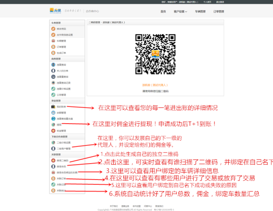
Task: Click the 合作商中心 header text
Action: click(x=92, y=11)
